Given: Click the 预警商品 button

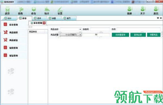Looking at the screenshot, I should pyautogui.click(x=154, y=35).
